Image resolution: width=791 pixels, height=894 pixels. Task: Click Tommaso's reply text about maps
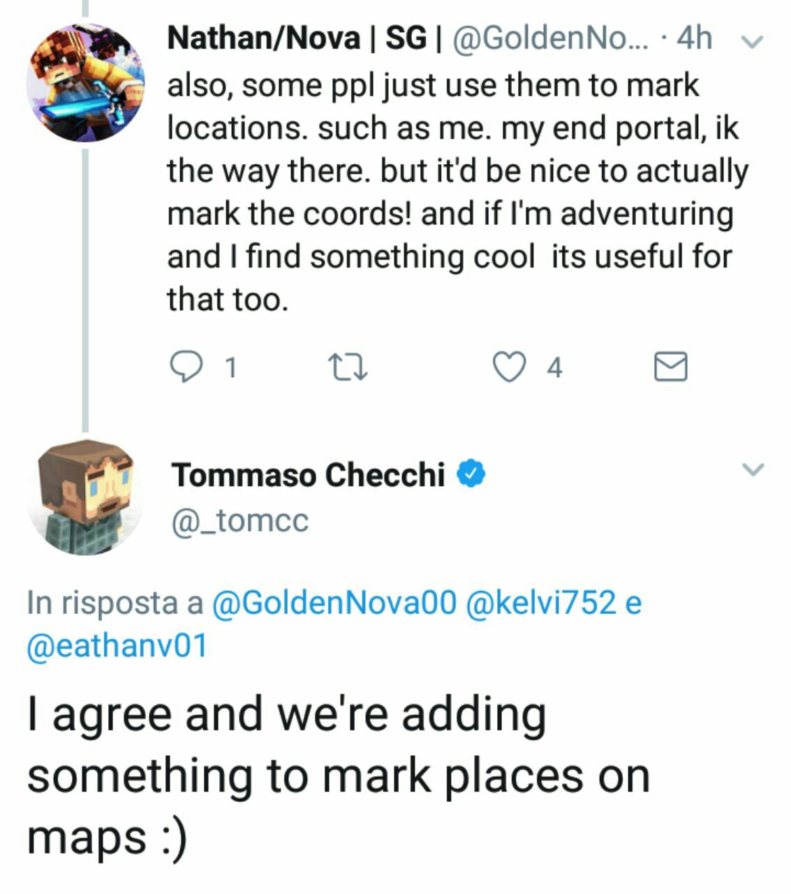click(339, 775)
